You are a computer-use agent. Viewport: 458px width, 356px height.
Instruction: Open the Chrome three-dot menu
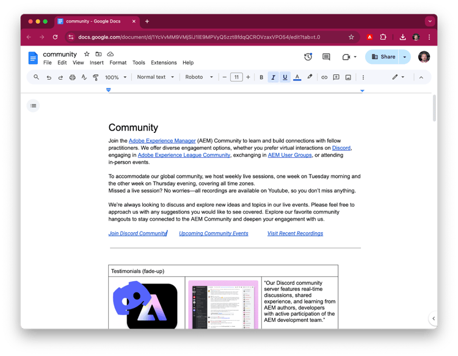(x=429, y=37)
